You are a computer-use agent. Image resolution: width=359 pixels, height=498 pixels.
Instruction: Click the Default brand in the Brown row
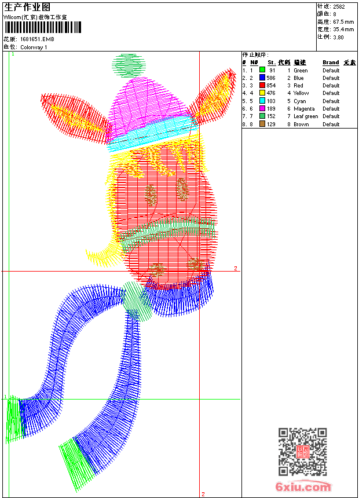click(331, 124)
